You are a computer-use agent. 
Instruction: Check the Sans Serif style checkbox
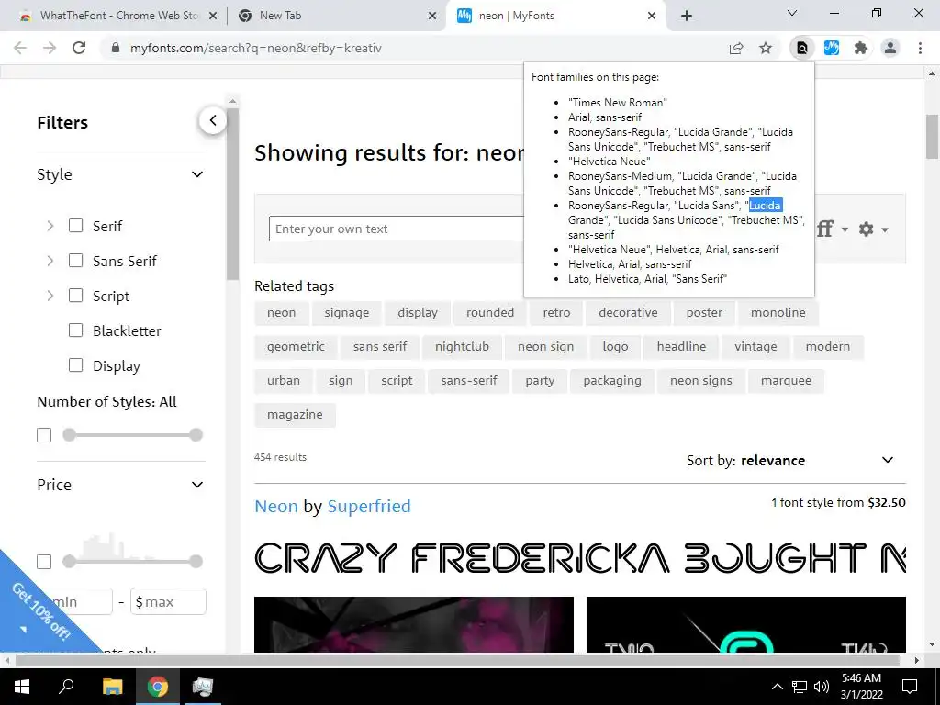pyautogui.click(x=75, y=261)
